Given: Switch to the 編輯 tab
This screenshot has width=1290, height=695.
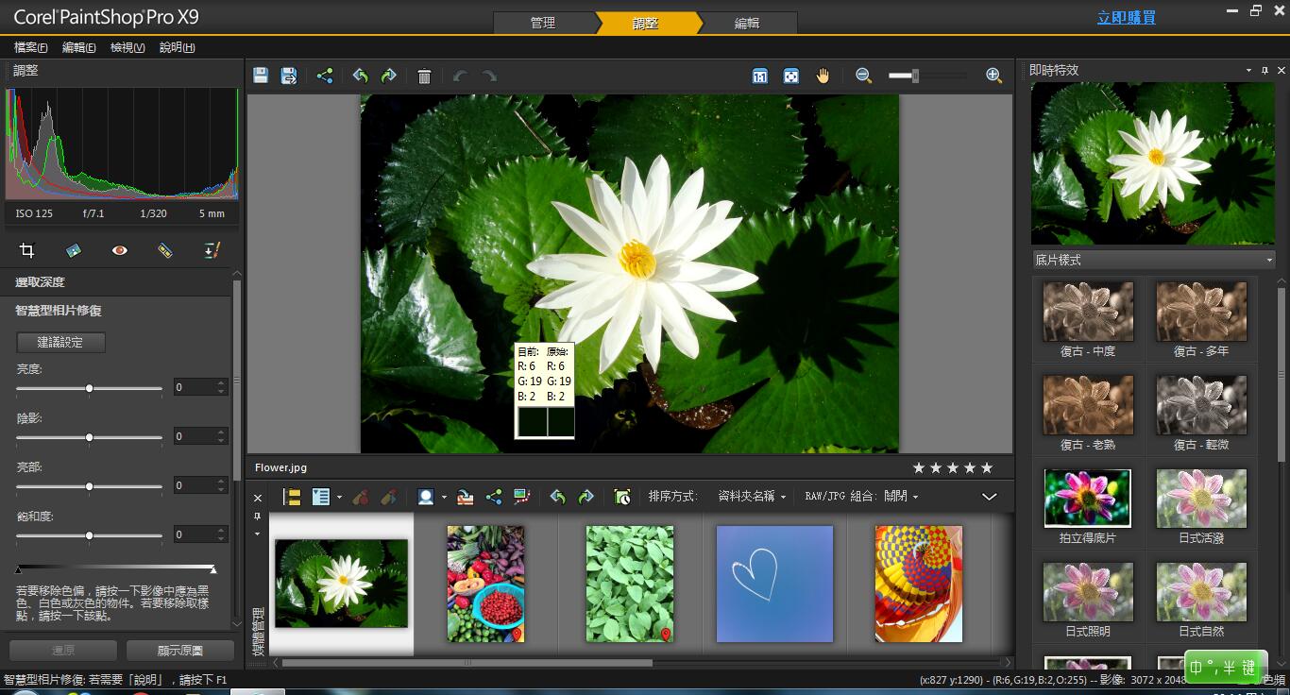Looking at the screenshot, I should (747, 24).
